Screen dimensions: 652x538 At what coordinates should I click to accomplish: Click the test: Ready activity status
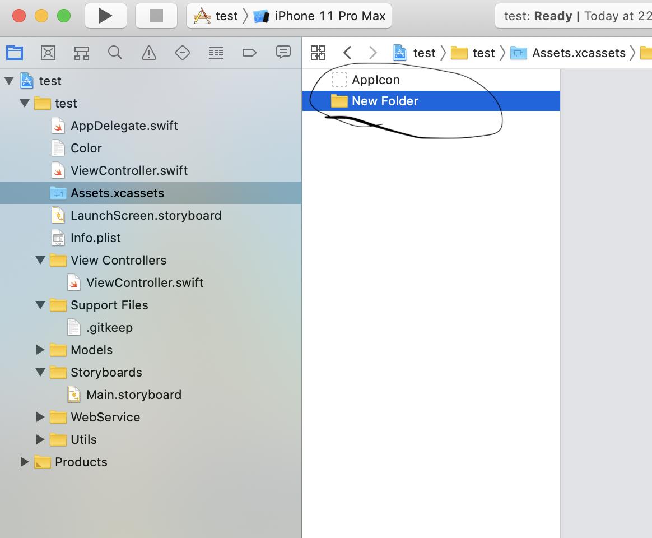tap(574, 16)
